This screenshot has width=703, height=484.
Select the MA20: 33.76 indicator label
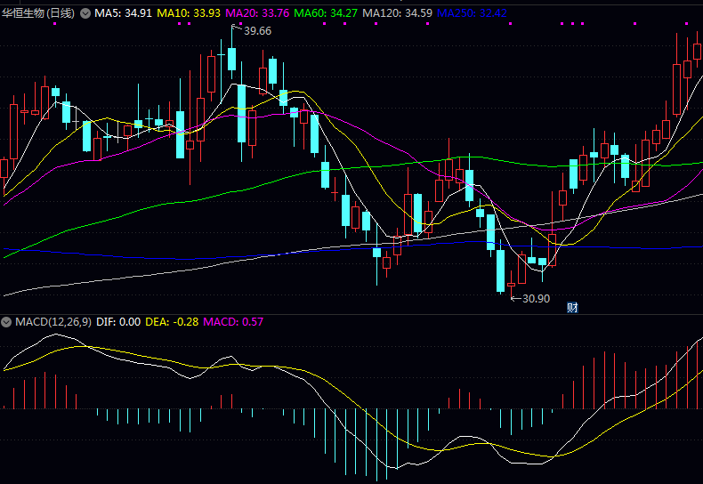pos(257,13)
